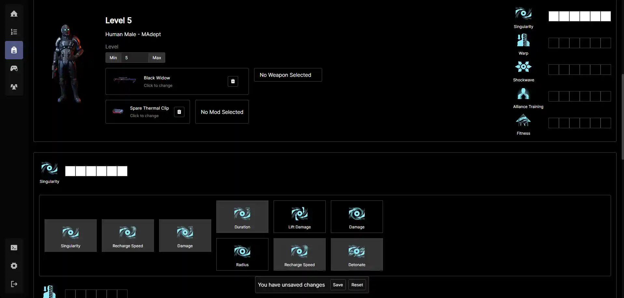Toggle the base Singularity skill node
Screen dimensions: 624x298
71,236
